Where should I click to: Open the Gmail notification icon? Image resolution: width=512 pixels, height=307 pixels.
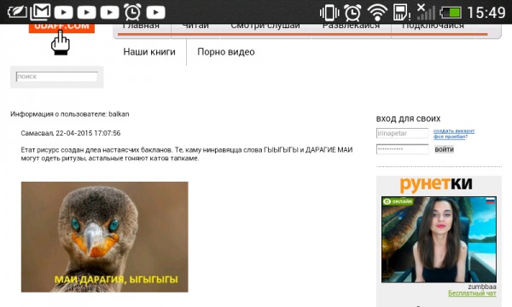pyautogui.click(x=40, y=12)
